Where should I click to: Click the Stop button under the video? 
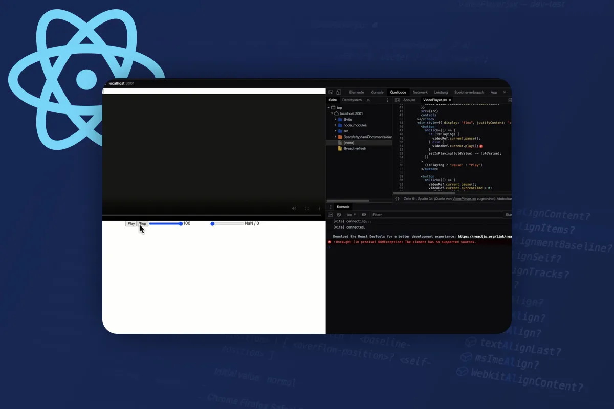coord(143,223)
